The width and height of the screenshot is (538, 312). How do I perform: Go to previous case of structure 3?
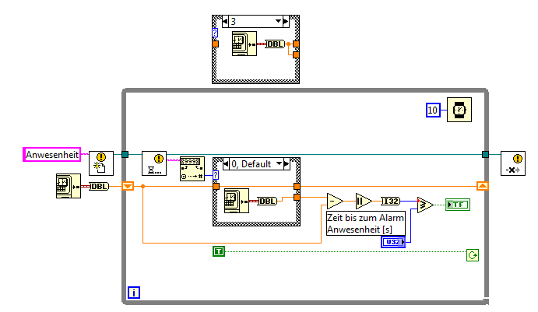(225, 21)
